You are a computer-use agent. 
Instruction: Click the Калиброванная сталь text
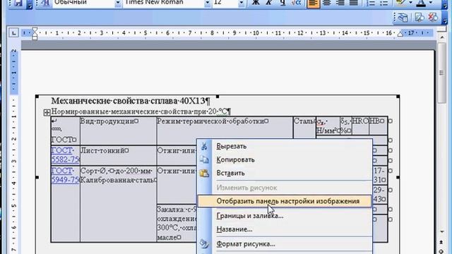pyautogui.click(x=119, y=181)
